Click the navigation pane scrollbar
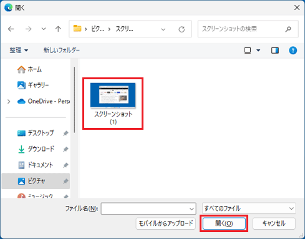Viewport: 305px width, 239px height. (x=74, y=100)
